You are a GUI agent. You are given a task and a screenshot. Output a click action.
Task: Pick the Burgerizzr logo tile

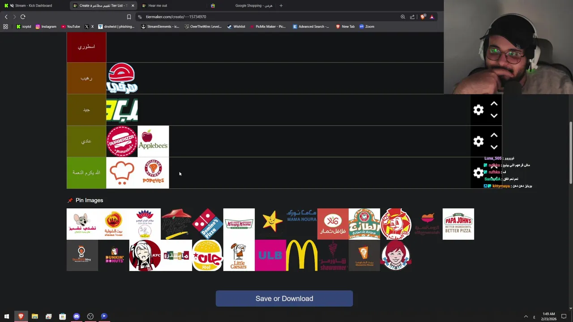click(122, 141)
